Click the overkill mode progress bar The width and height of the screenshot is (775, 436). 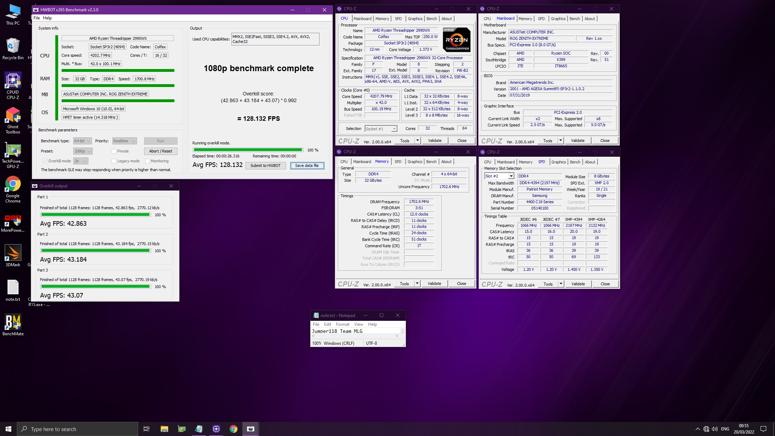pyautogui.click(x=248, y=150)
